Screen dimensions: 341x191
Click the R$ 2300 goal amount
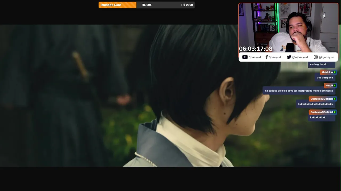point(187,5)
